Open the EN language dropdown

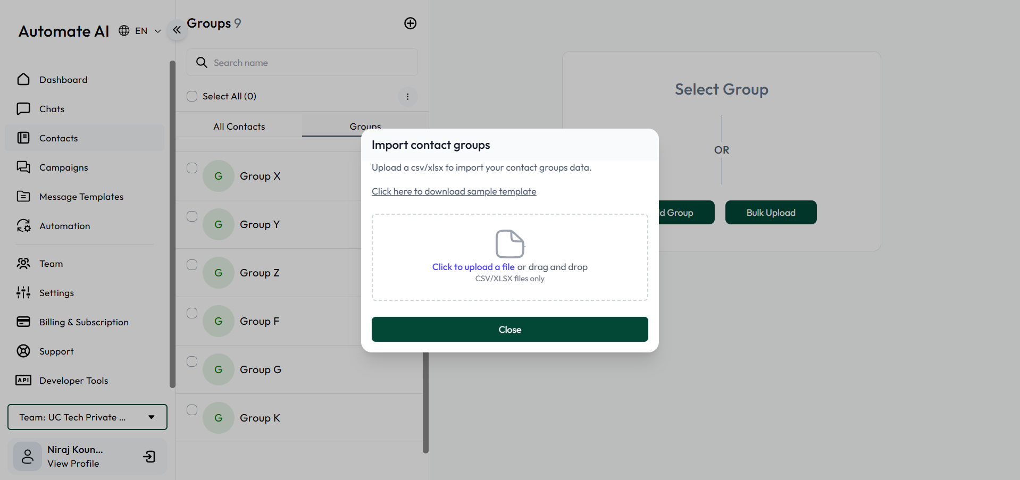point(140,31)
